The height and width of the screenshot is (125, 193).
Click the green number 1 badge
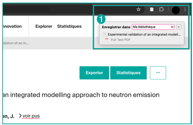(x=101, y=19)
